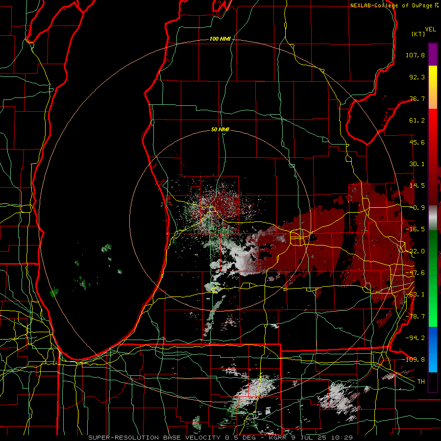The image size is (441, 441).
Task: Select the 14.5 velocity scale value
Action: (417, 186)
